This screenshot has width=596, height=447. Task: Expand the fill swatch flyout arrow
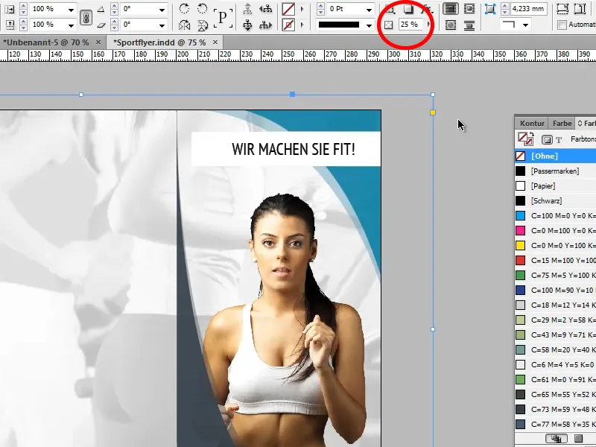pyautogui.click(x=302, y=9)
